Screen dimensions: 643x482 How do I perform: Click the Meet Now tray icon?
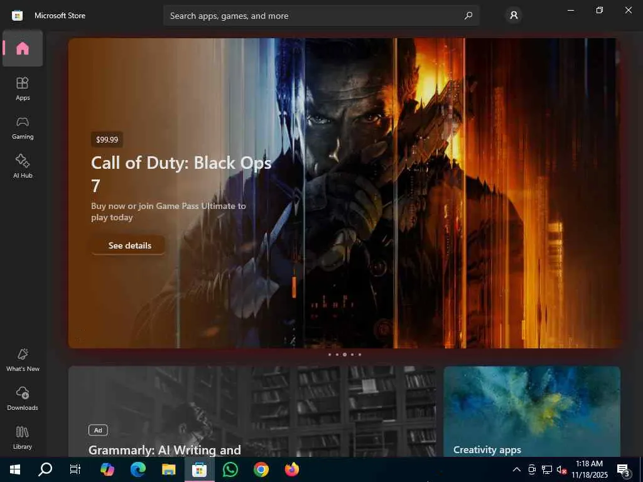532,469
